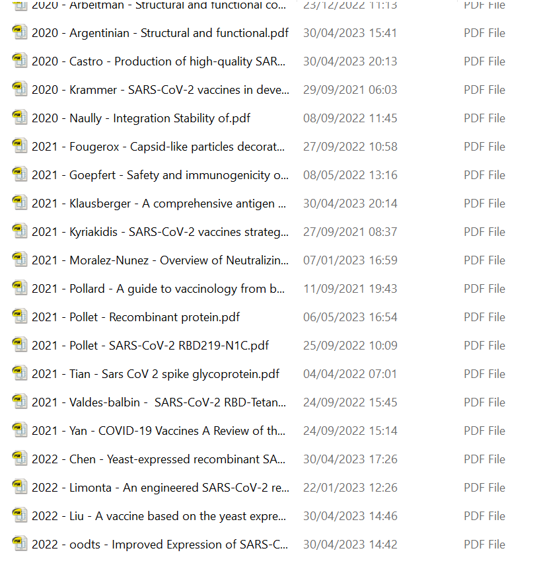535x569 pixels.
Task: Click the date 30/04/2023 15:41
Action: (350, 33)
